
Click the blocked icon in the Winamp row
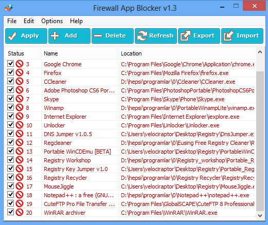click(x=20, y=108)
